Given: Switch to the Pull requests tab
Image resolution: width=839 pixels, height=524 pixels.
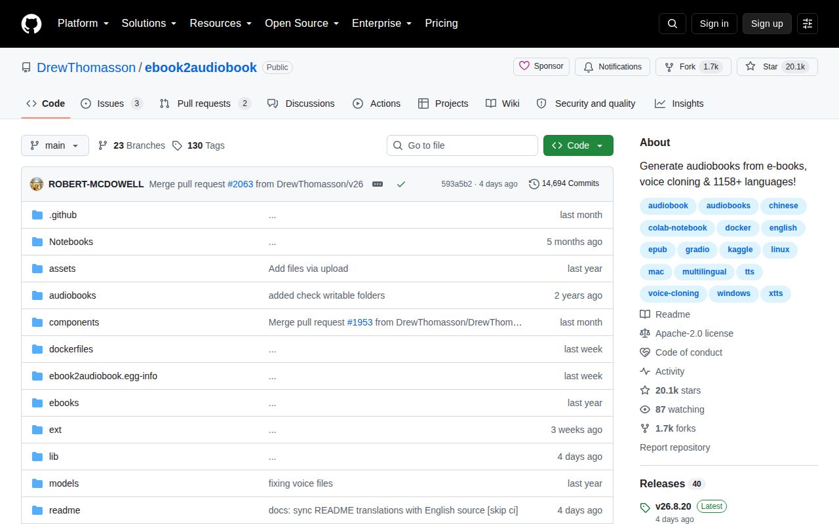Looking at the screenshot, I should [205, 103].
